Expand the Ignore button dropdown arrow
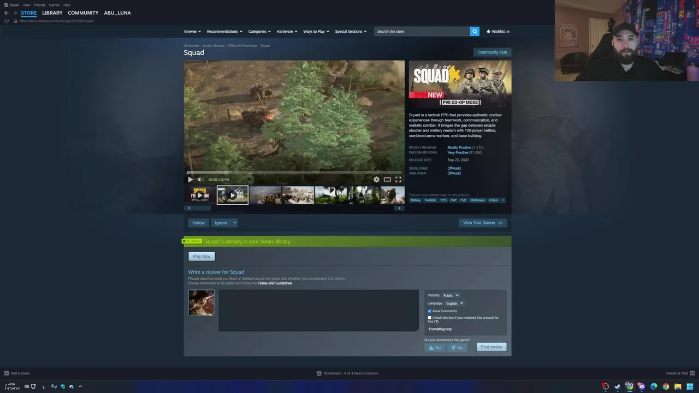The height and width of the screenshot is (393, 699). pyautogui.click(x=235, y=223)
